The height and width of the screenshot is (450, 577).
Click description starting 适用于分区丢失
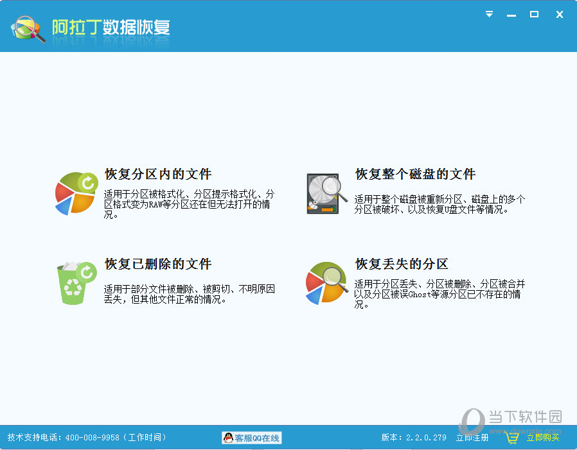pyautogui.click(x=439, y=294)
